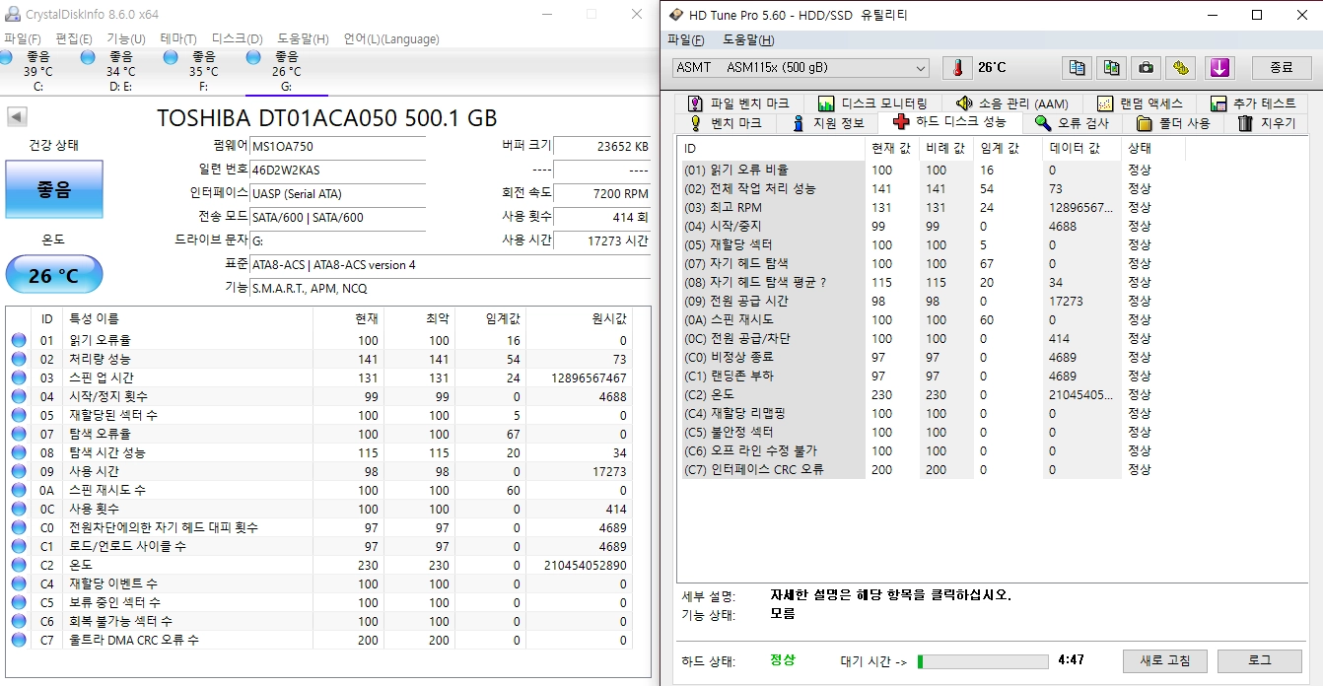This screenshot has width=1323, height=686.
Task: Click the 사용 시간 17273 시간 field
Action: (x=601, y=240)
